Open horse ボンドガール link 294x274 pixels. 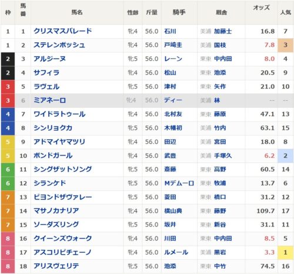[53, 155]
